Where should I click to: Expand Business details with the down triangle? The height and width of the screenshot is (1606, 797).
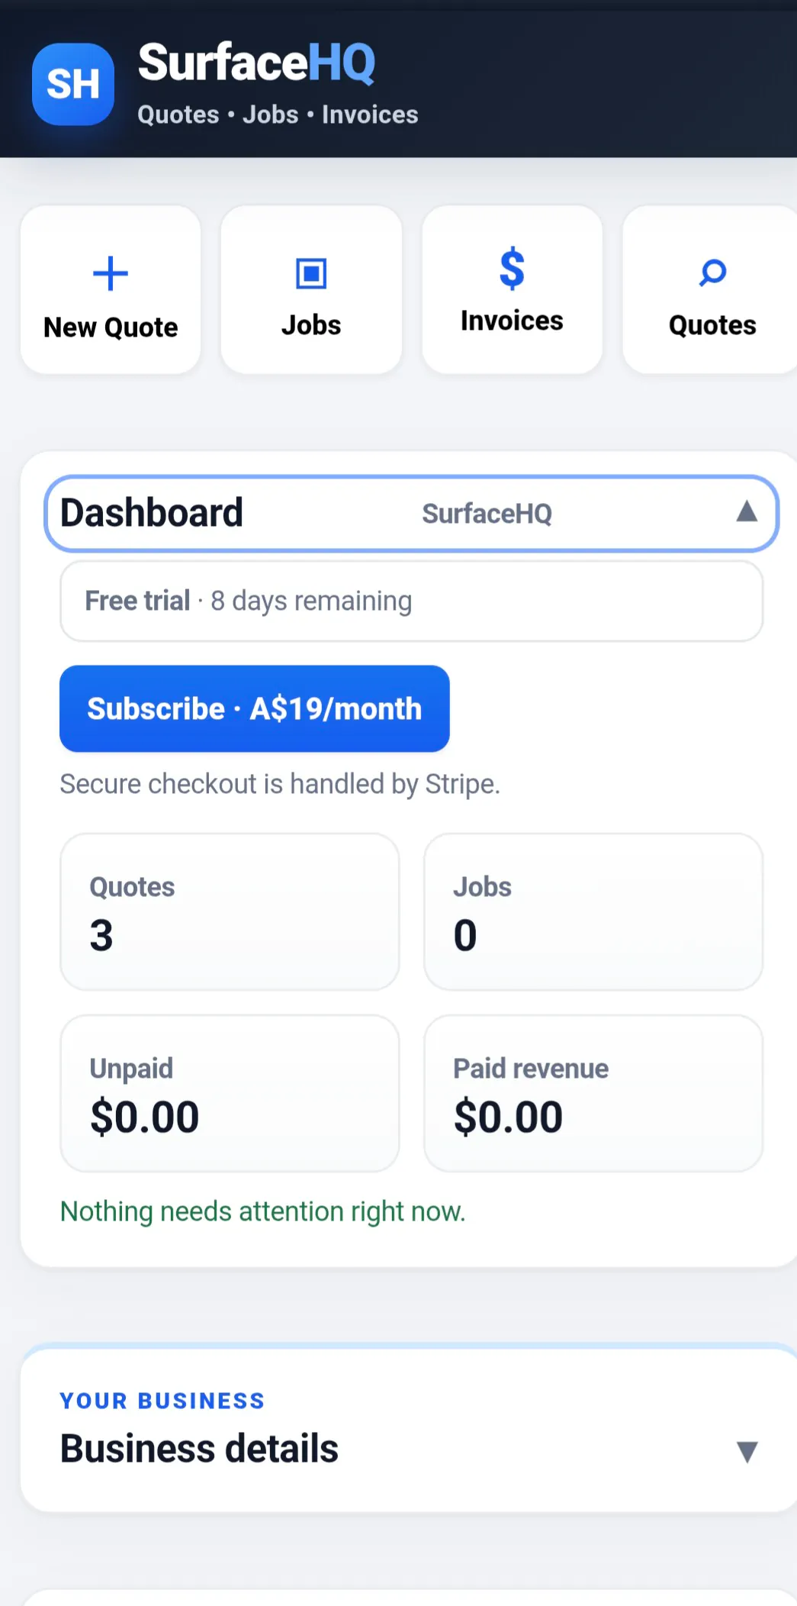pos(747,1451)
